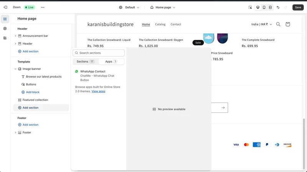Click the Sale badge on product
Screen dimensions: 307x172
(x=198, y=42)
